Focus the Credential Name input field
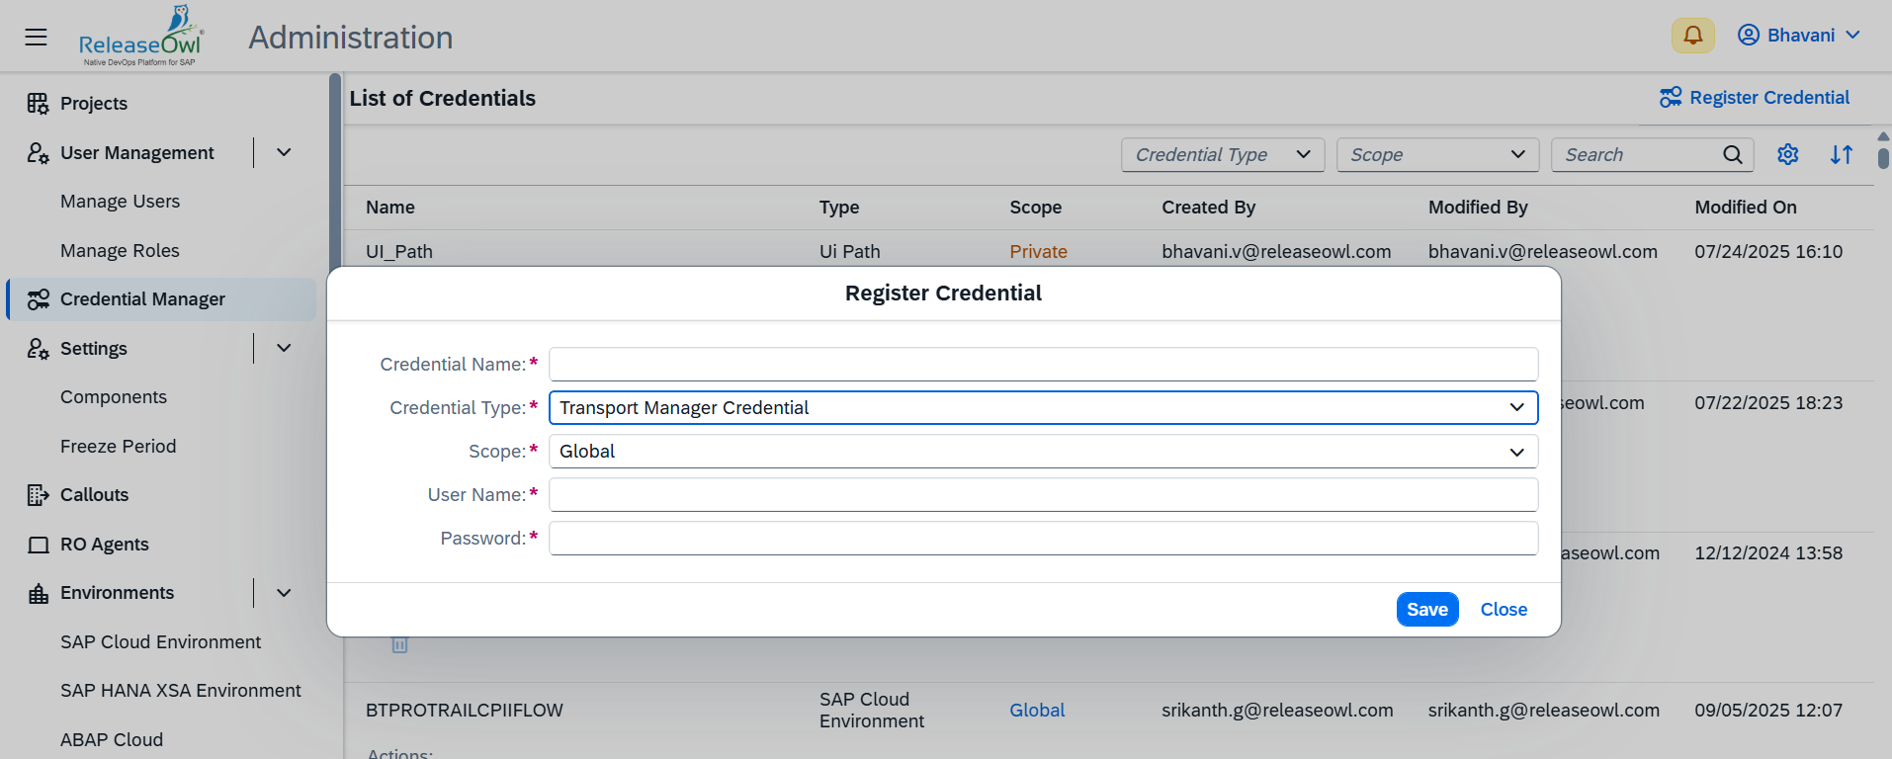Viewport: 1892px width, 759px height. pyautogui.click(x=1043, y=365)
